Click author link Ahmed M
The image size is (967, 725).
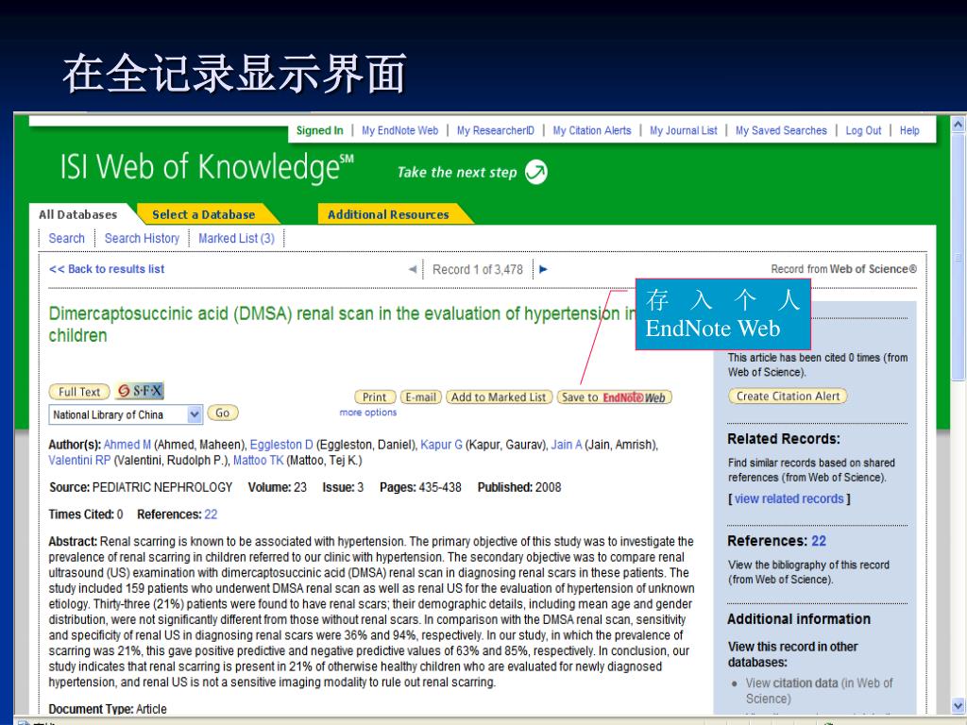[x=127, y=445]
